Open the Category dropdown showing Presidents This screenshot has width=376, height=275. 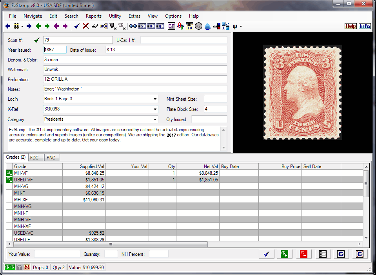pos(155,119)
